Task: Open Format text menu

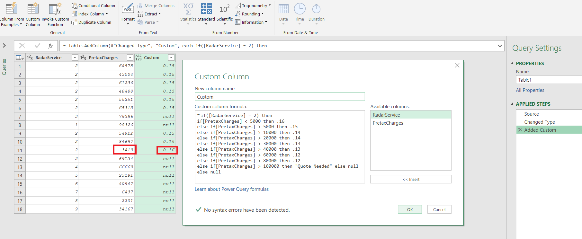Action: (x=128, y=14)
